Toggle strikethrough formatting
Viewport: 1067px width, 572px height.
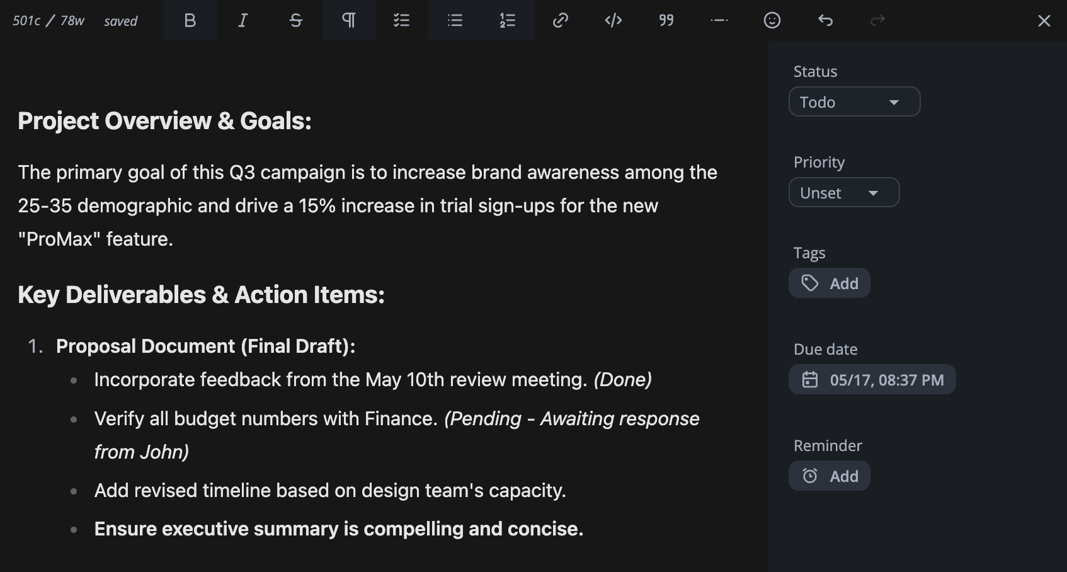295,21
